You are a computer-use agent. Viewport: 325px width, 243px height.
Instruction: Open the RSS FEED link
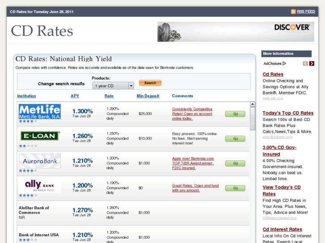tap(306, 12)
